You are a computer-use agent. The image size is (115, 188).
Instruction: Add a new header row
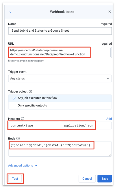[109, 119]
